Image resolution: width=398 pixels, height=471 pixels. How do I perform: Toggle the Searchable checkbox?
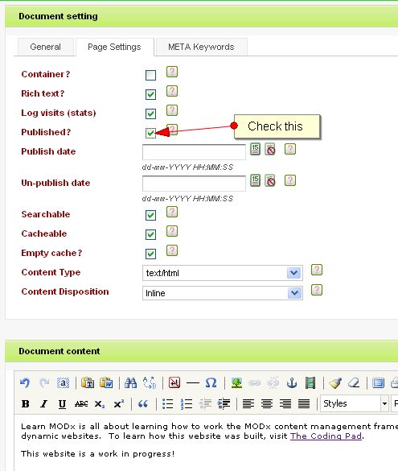[x=150, y=215]
